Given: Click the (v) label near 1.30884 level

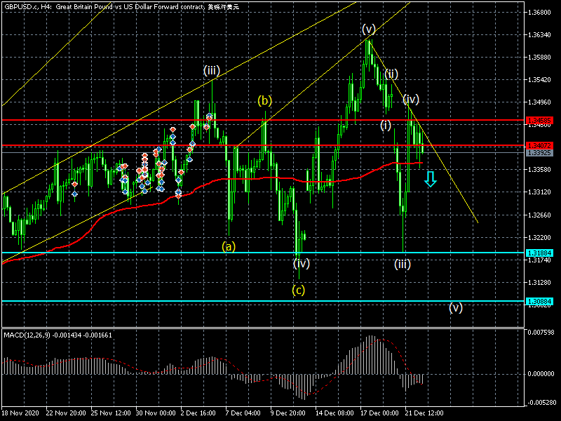Looking at the screenshot, I should [x=456, y=307].
